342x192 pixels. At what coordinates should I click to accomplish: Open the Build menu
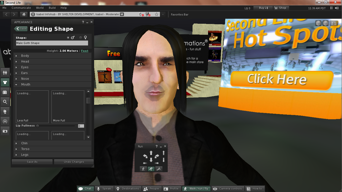[52, 8]
